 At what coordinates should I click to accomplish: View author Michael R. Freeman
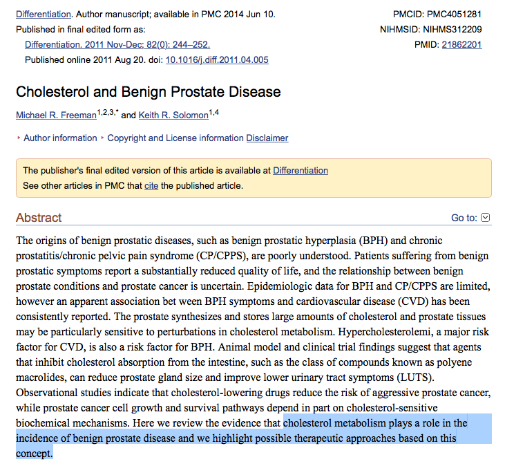pos(57,115)
